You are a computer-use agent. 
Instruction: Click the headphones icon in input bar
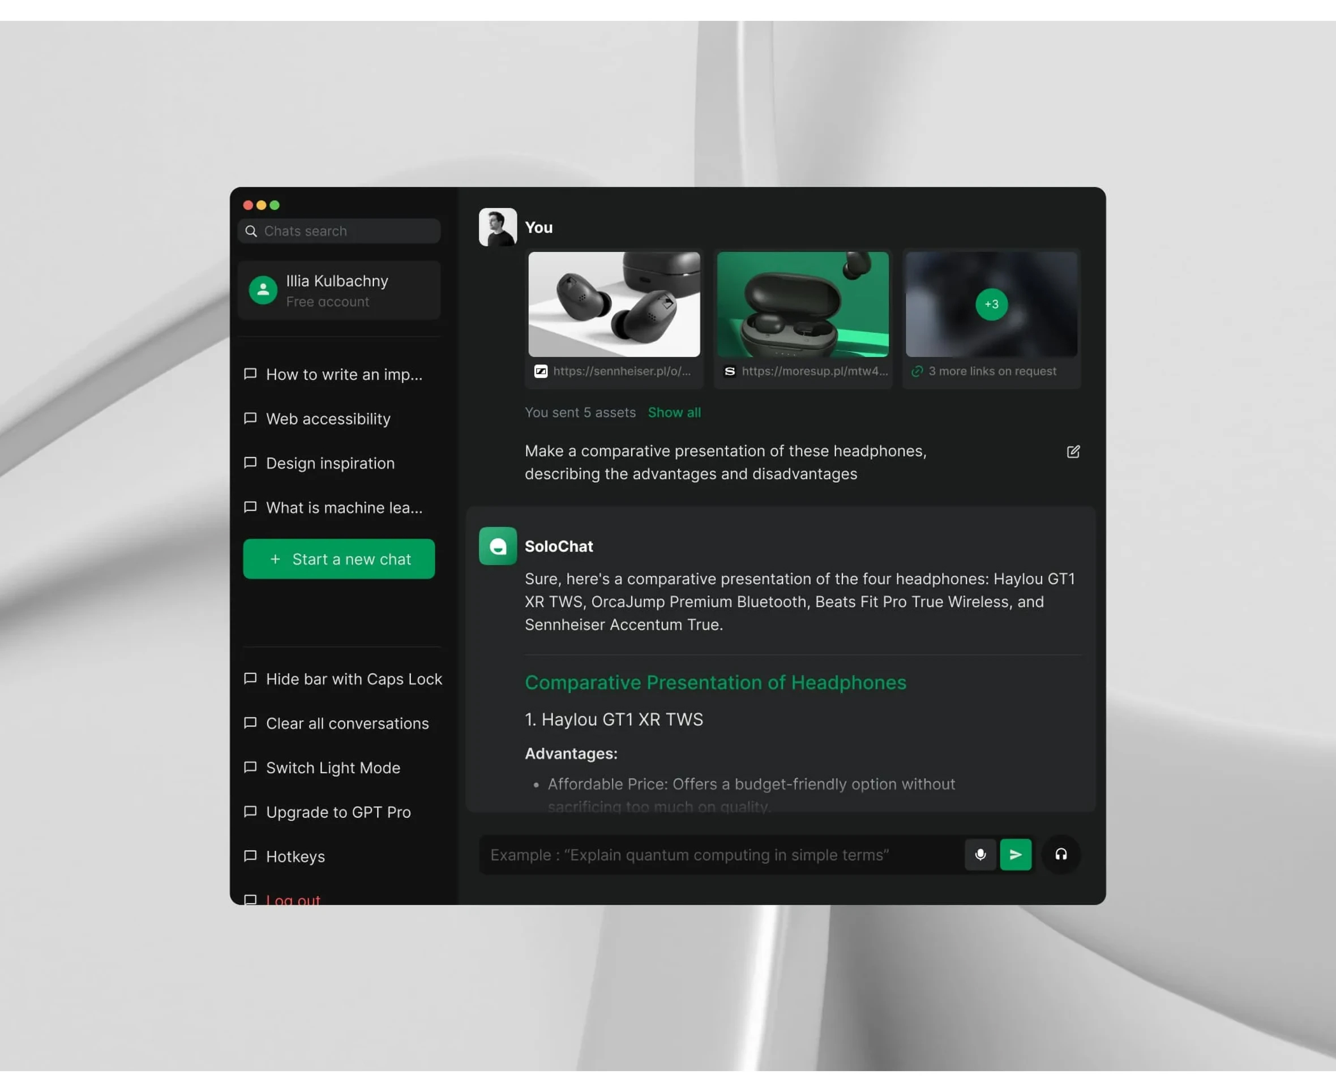point(1061,854)
